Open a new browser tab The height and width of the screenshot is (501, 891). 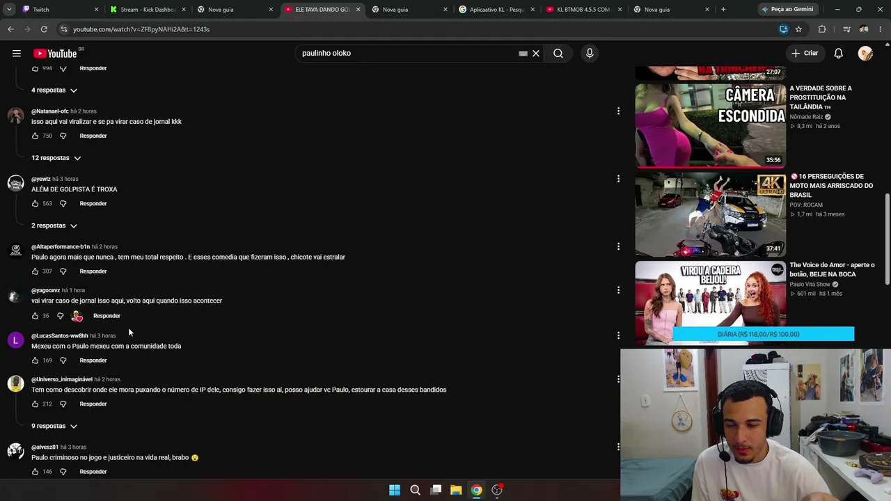(x=723, y=10)
